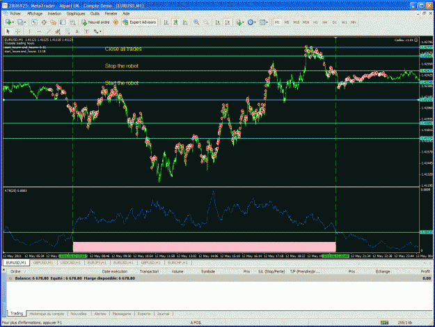435x327 pixels.
Task: Toggle the Data Window crosshair-circle icon
Action: pos(44,22)
